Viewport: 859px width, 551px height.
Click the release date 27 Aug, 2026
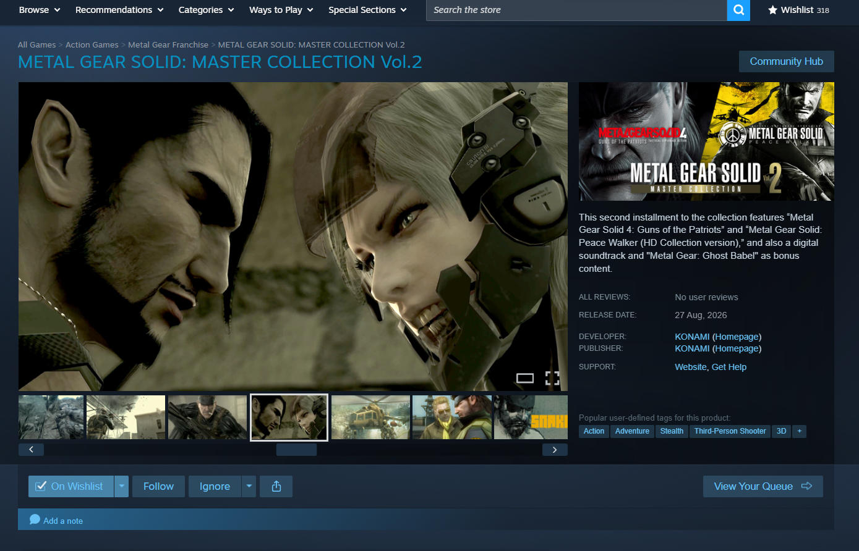(x=701, y=315)
